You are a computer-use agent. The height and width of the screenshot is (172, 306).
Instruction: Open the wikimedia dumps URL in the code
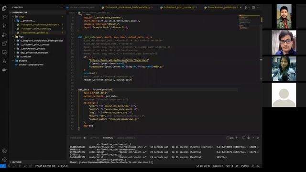pyautogui.click(x=119, y=60)
